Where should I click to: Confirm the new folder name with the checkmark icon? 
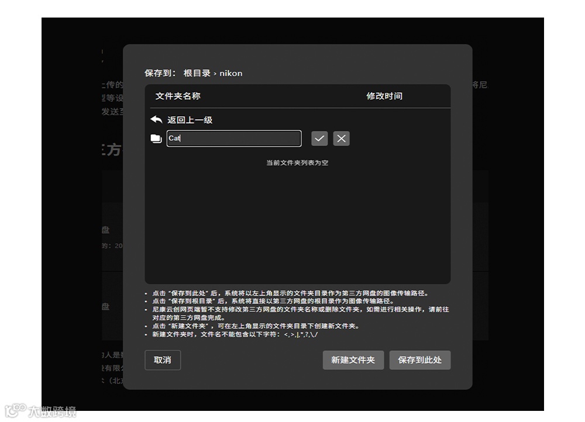point(319,138)
